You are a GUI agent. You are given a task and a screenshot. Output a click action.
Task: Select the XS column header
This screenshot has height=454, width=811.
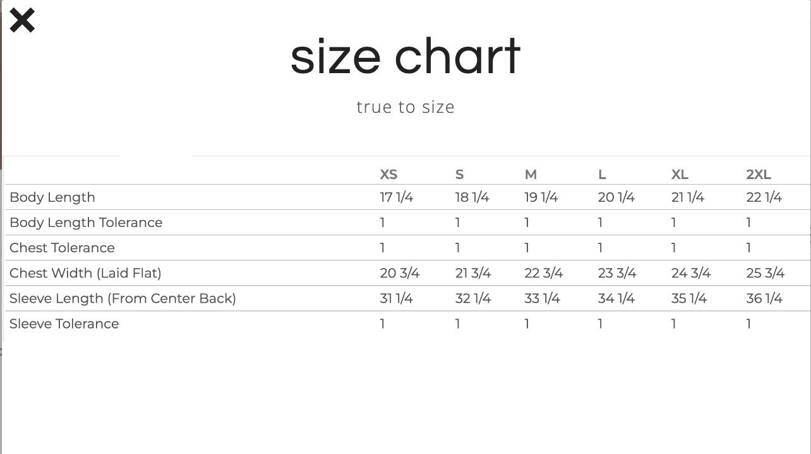point(388,175)
